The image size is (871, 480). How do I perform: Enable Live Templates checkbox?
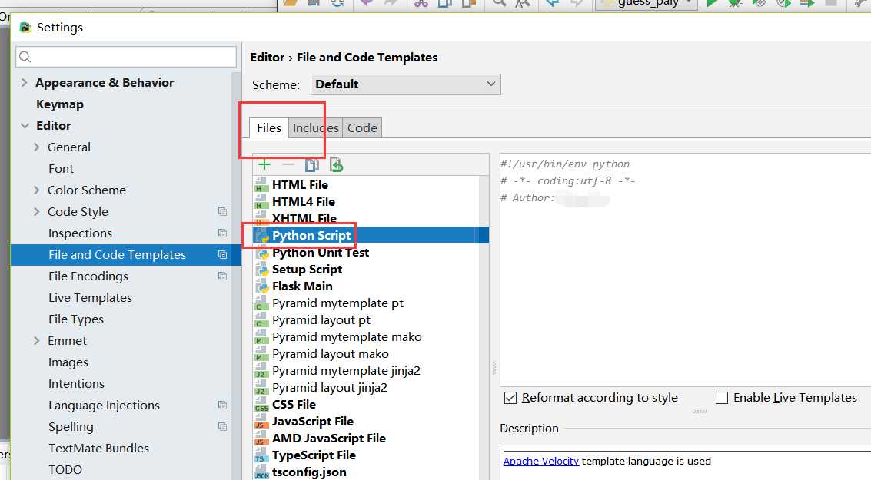(x=722, y=398)
